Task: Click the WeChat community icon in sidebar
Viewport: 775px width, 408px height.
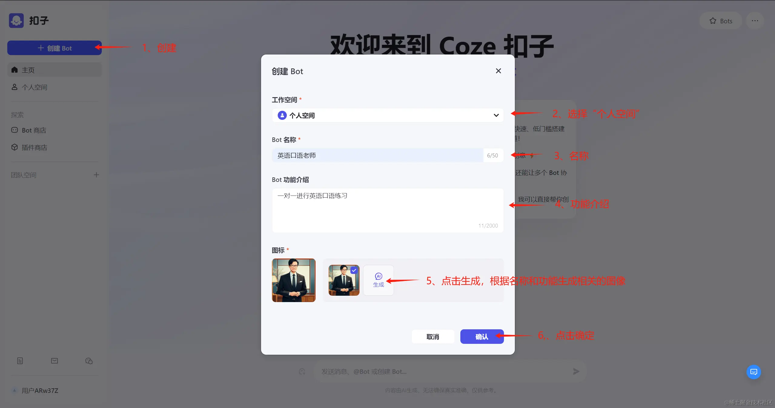Action: click(89, 361)
